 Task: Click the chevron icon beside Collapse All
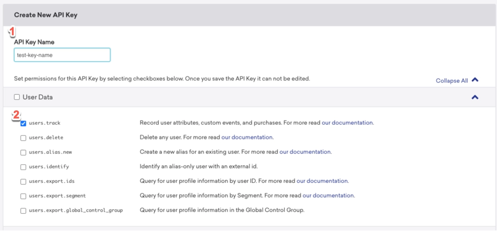(x=475, y=80)
